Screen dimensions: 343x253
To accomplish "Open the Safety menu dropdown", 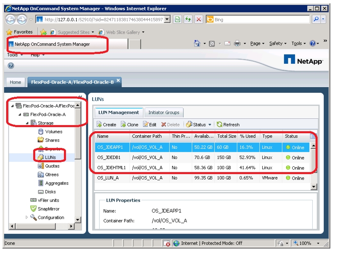I will tap(278, 43).
